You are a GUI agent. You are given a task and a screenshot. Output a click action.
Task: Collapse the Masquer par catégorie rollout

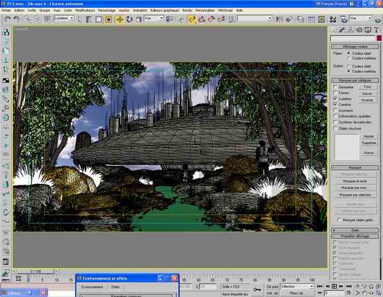pyautogui.click(x=355, y=80)
